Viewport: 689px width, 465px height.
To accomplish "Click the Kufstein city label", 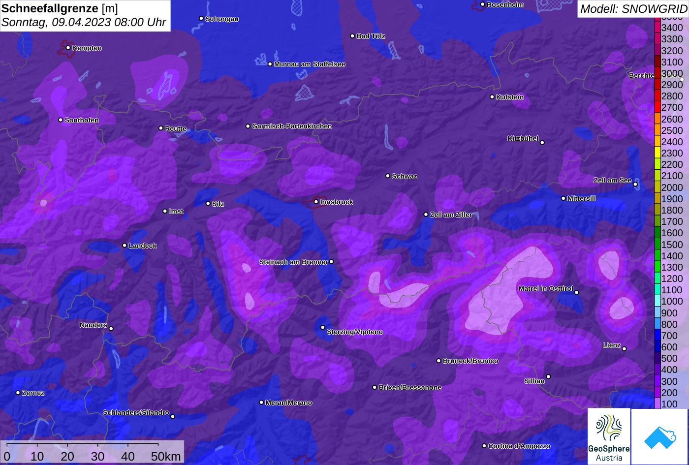I will tap(510, 97).
